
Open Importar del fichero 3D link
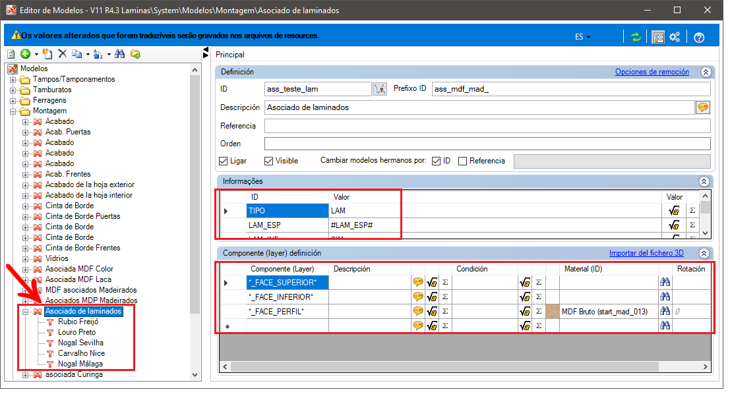point(646,254)
